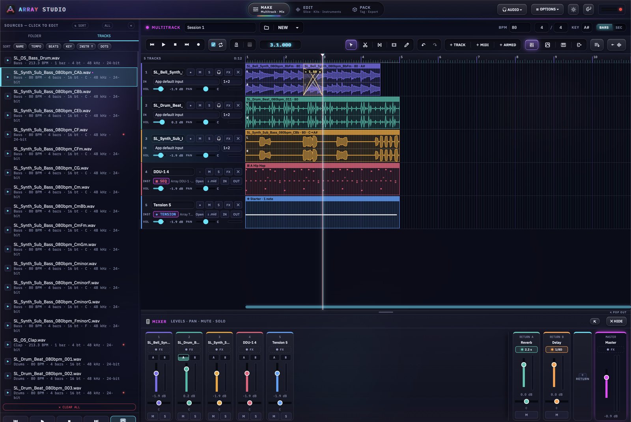Expand the NEW session dropdown arrow
631x422 pixels.
click(x=297, y=28)
